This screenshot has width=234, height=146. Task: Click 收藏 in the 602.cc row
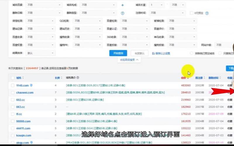230,100
